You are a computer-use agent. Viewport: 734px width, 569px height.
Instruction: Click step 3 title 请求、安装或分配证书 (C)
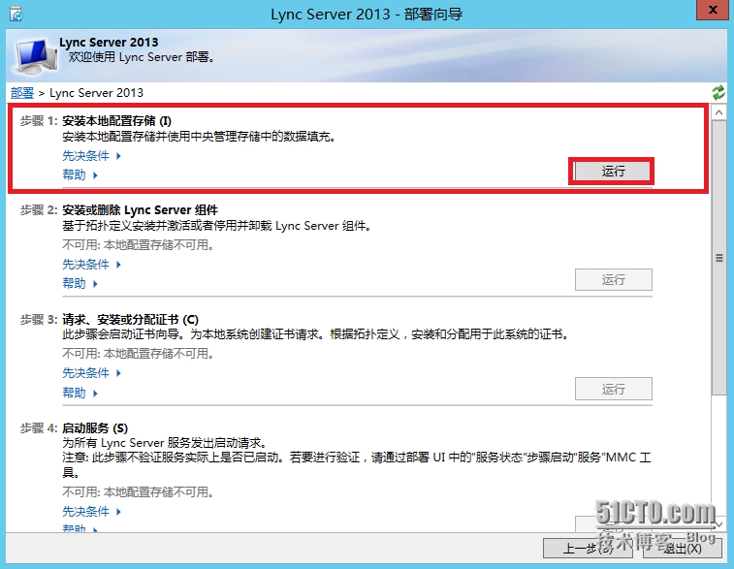(130, 320)
